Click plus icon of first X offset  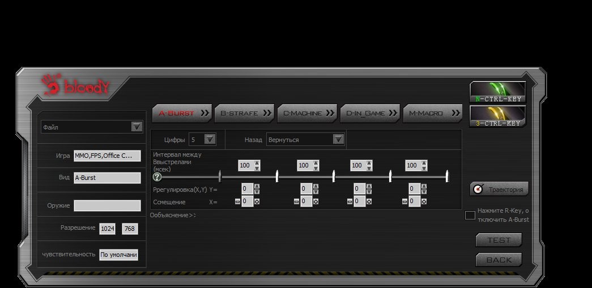257,201
